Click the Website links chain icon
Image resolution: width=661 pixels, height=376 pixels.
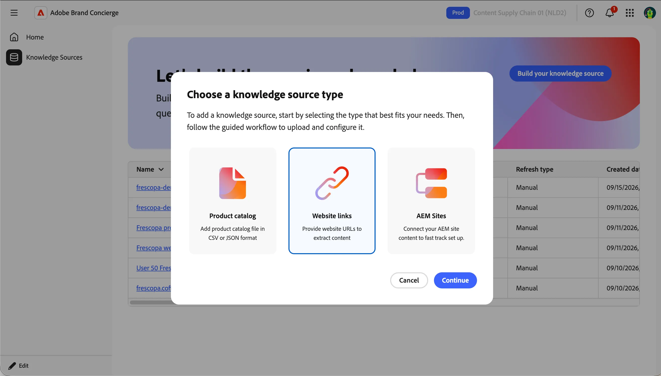(332, 183)
